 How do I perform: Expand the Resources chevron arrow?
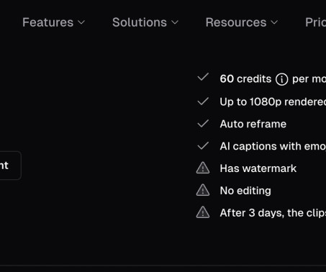pos(274,22)
